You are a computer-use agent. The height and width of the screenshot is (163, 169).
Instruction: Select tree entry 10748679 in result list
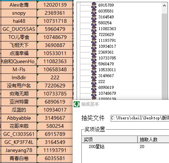tap(107, 93)
